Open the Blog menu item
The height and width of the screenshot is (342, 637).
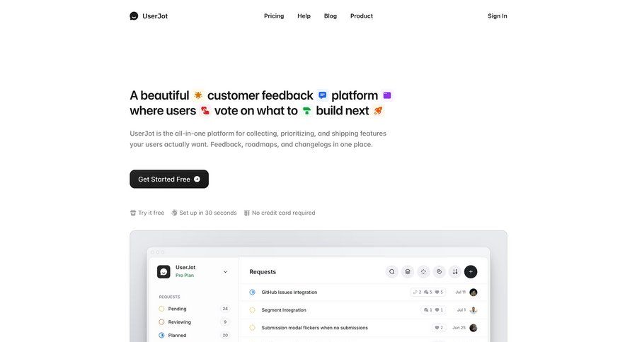pyautogui.click(x=331, y=16)
